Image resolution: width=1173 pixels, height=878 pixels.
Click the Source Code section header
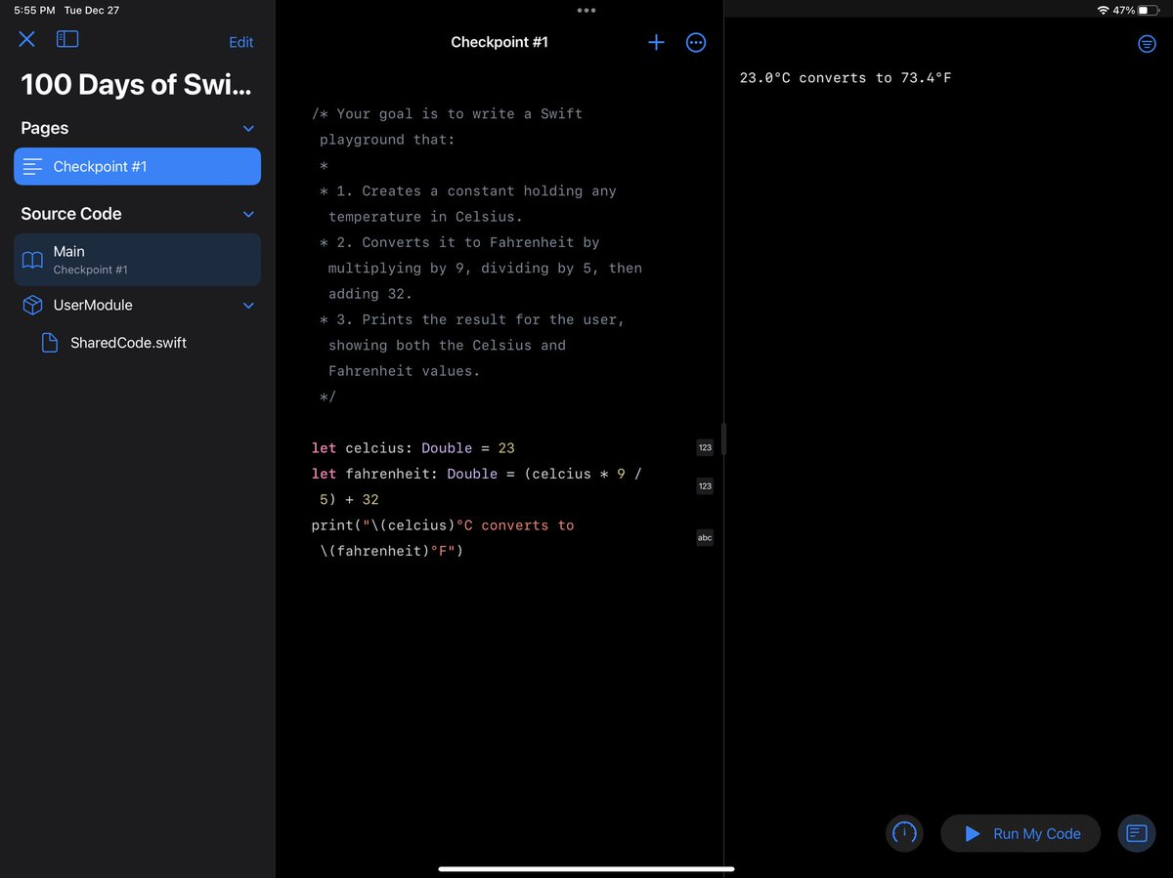pyautogui.click(x=71, y=214)
